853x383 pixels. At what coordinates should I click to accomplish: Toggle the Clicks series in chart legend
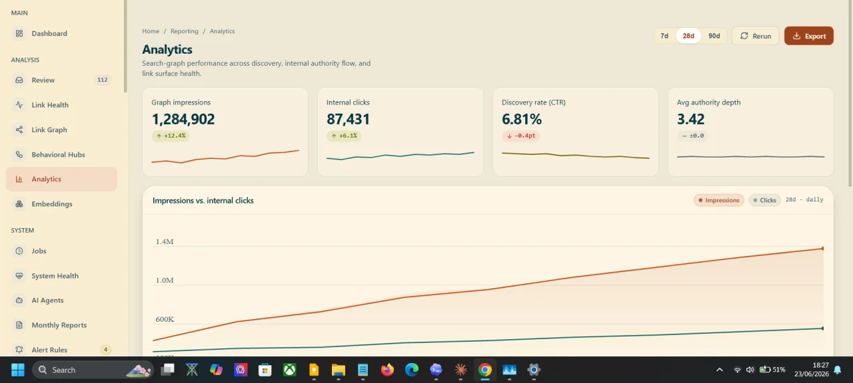click(764, 200)
